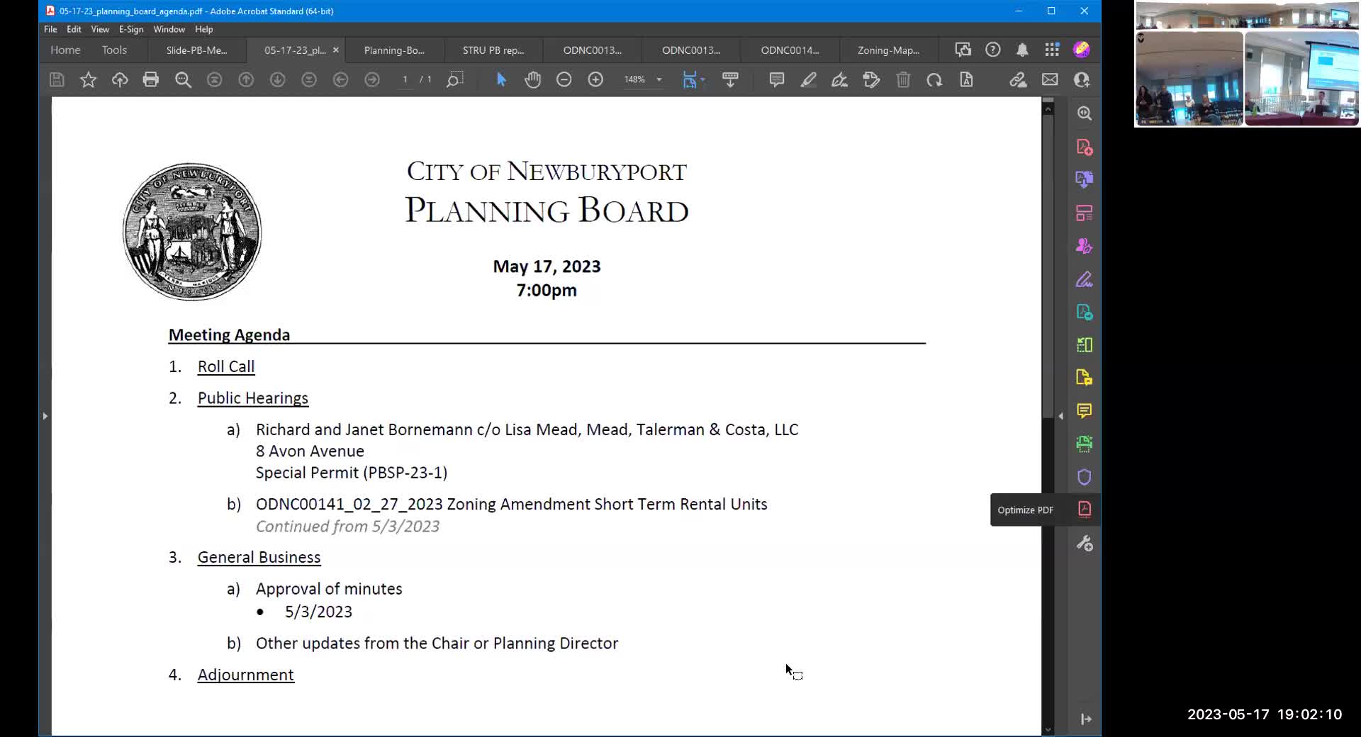Screen dimensions: 1361x737
Task: Open zoom level dropdown arrow
Action: click(x=659, y=80)
